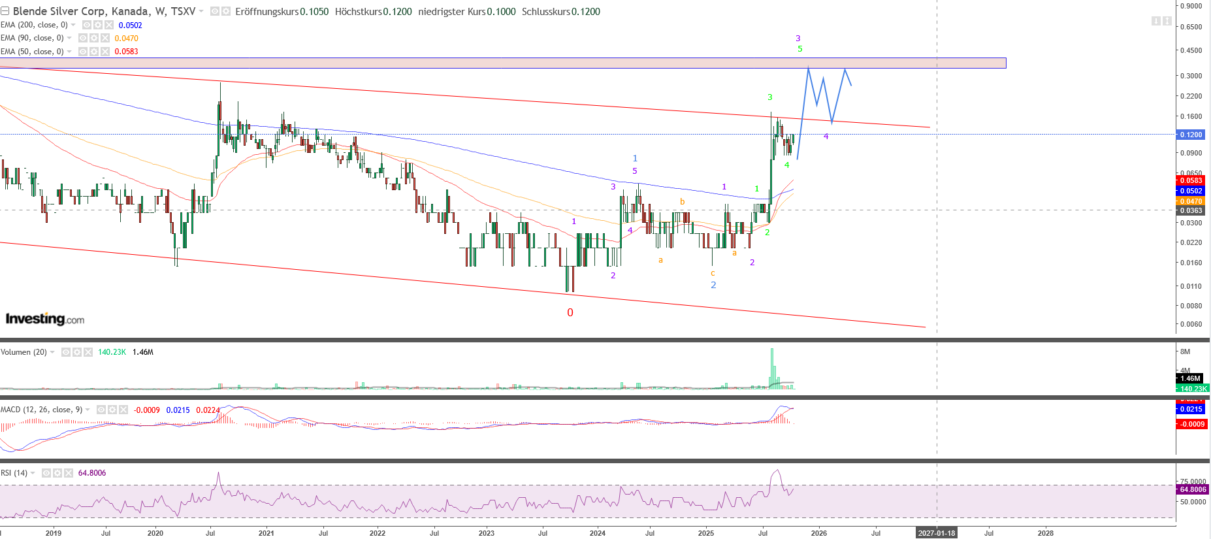Click the RSI indicator settings gear

click(57, 473)
